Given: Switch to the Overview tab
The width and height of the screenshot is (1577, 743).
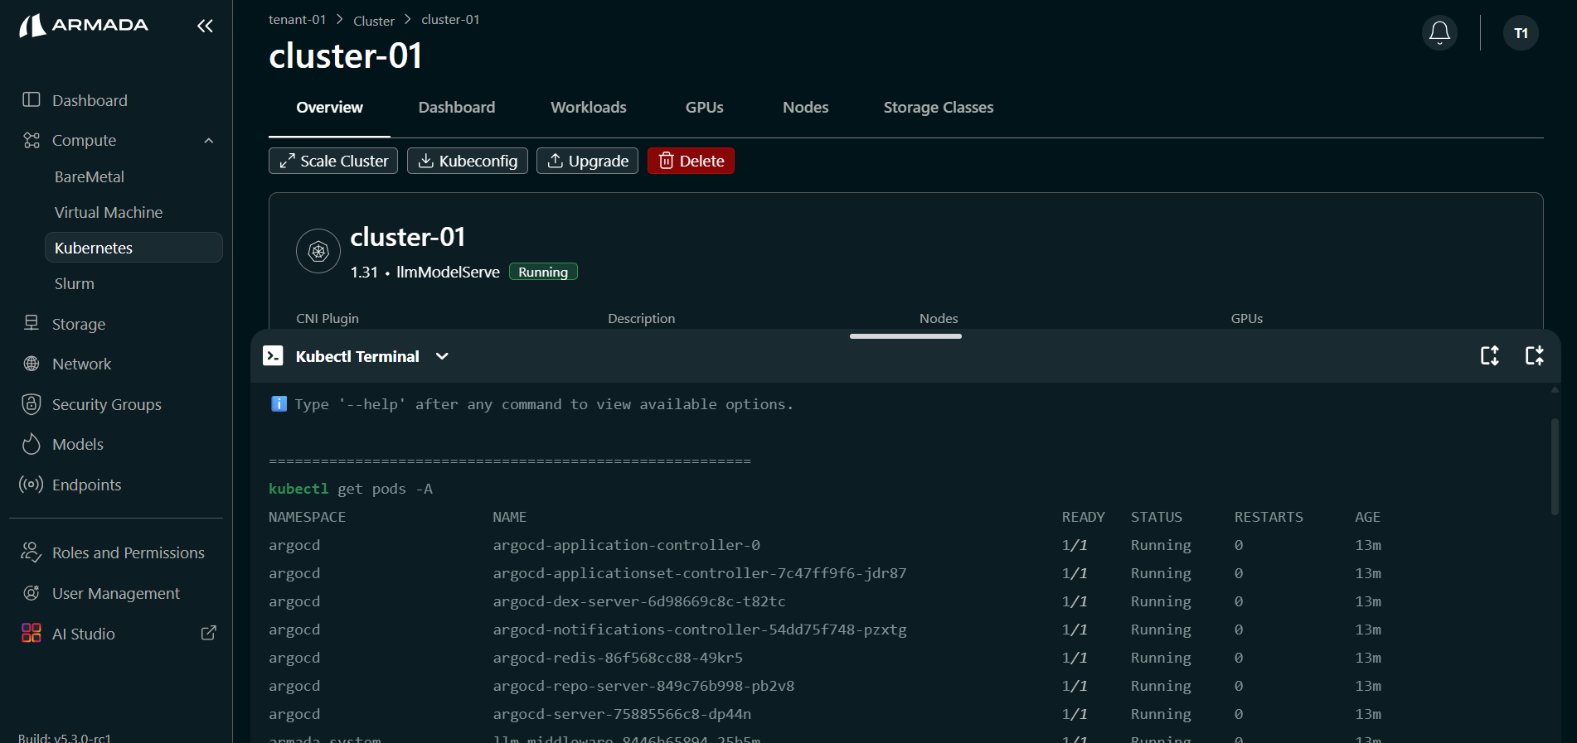Looking at the screenshot, I should pyautogui.click(x=329, y=108).
